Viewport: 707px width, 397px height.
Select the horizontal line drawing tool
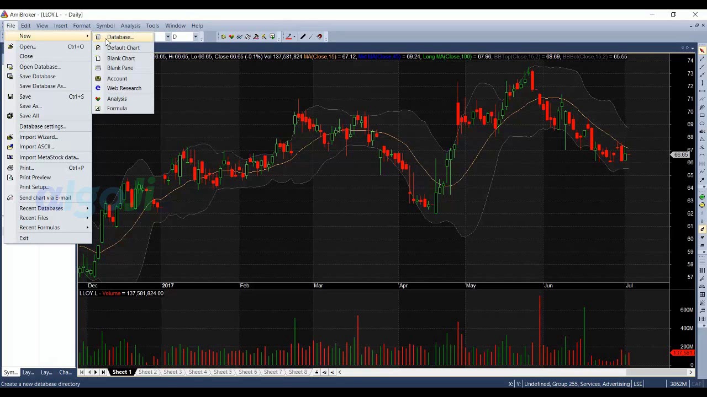coord(702,91)
